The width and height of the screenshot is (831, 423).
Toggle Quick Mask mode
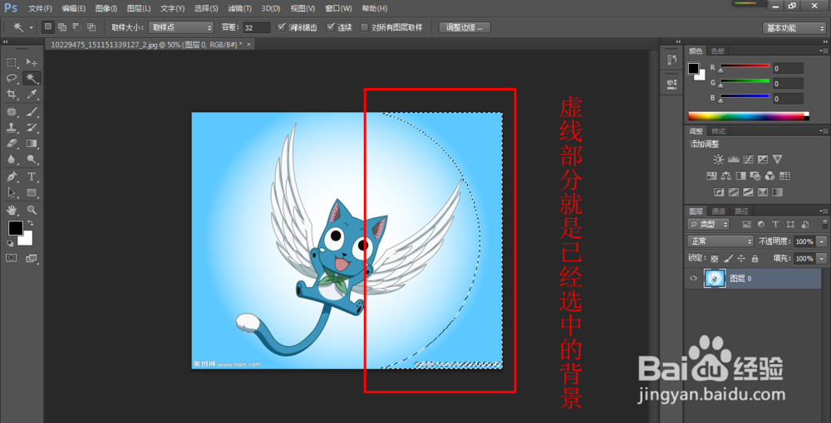[x=12, y=258]
